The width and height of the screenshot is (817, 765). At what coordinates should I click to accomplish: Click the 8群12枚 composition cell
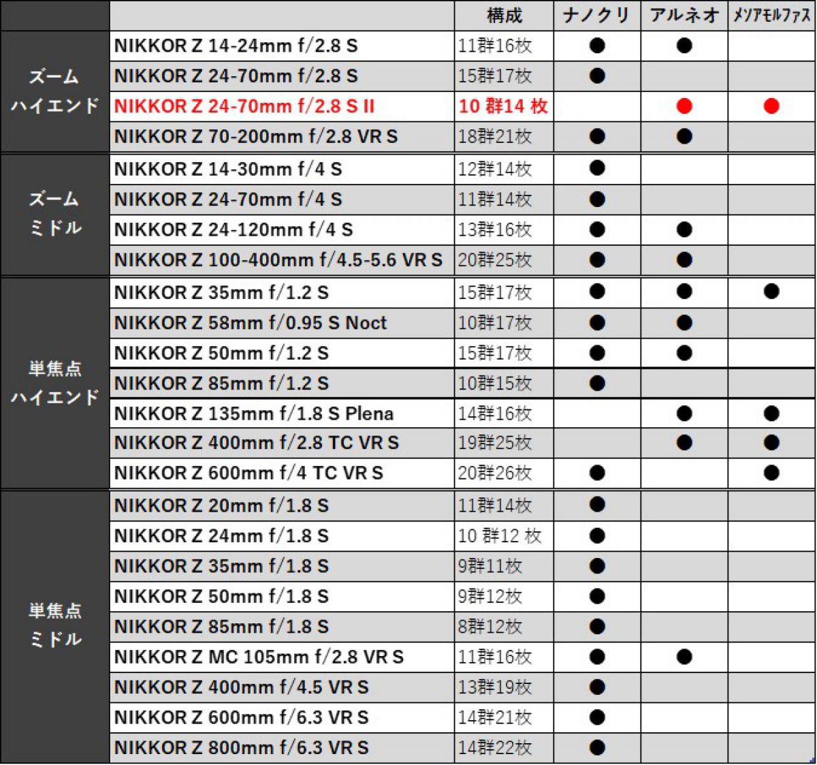[x=504, y=627]
